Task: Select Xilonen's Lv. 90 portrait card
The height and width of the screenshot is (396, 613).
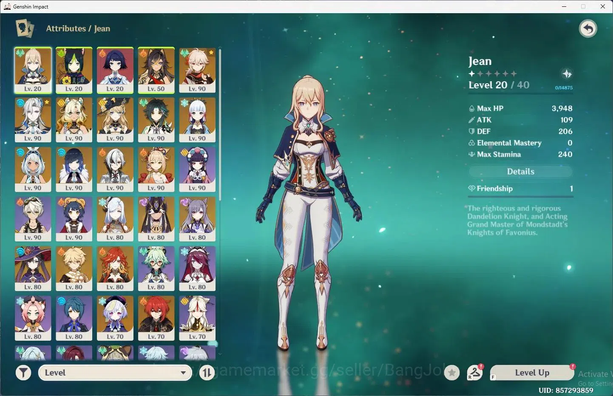Action: click(x=74, y=120)
